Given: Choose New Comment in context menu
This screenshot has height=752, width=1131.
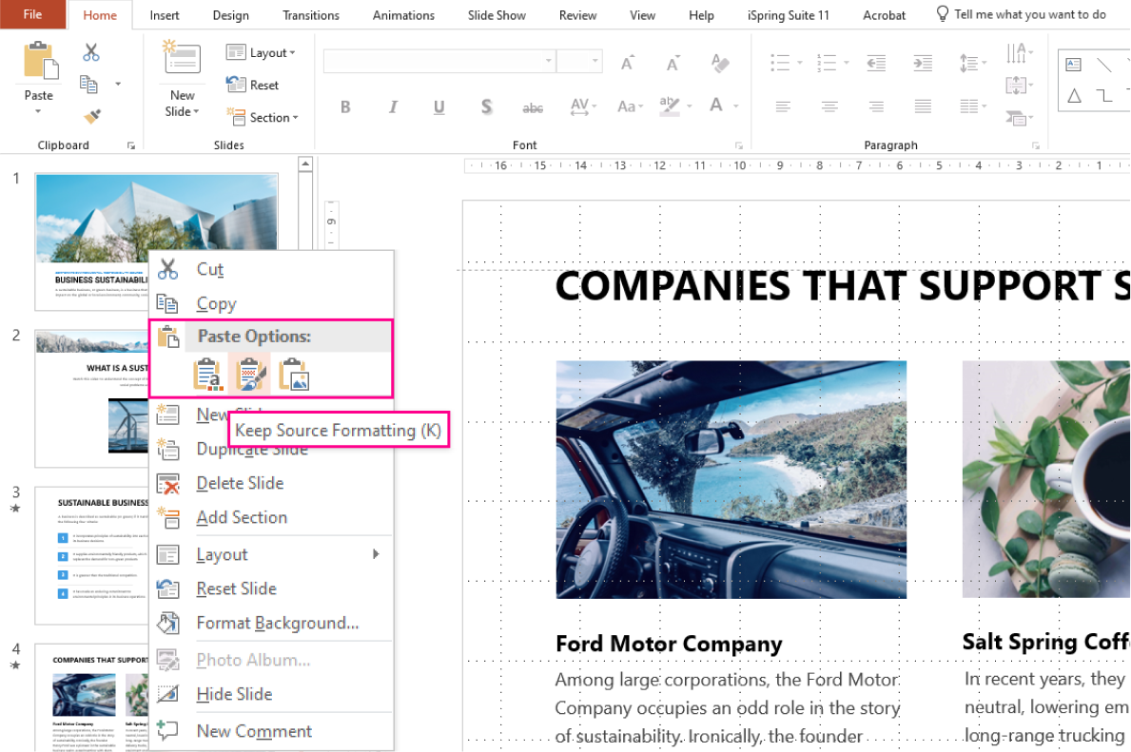Looking at the screenshot, I should tap(271, 731).
